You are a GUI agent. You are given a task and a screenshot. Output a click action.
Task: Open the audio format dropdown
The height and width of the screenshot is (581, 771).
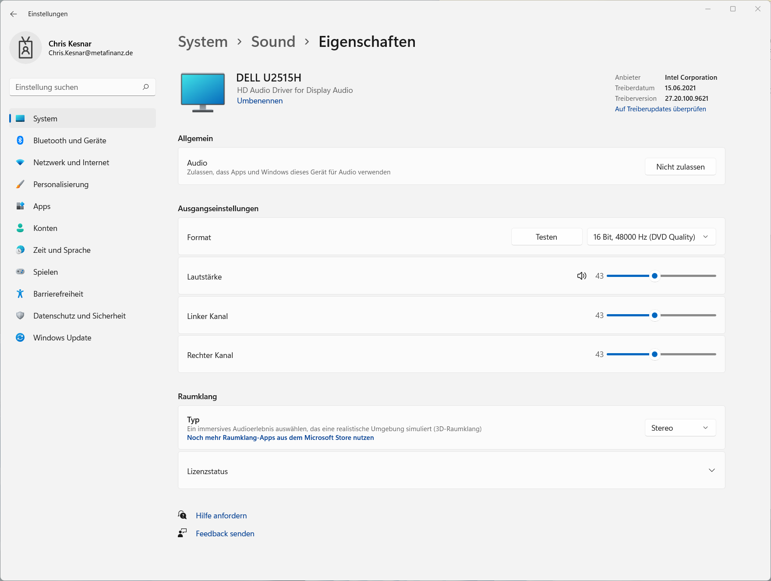pos(651,237)
